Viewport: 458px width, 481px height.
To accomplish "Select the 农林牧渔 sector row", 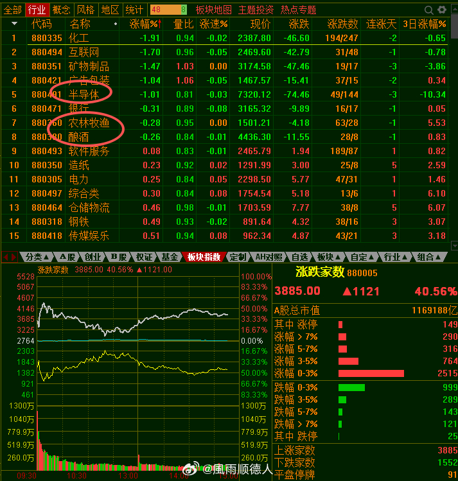I will 225,123.
